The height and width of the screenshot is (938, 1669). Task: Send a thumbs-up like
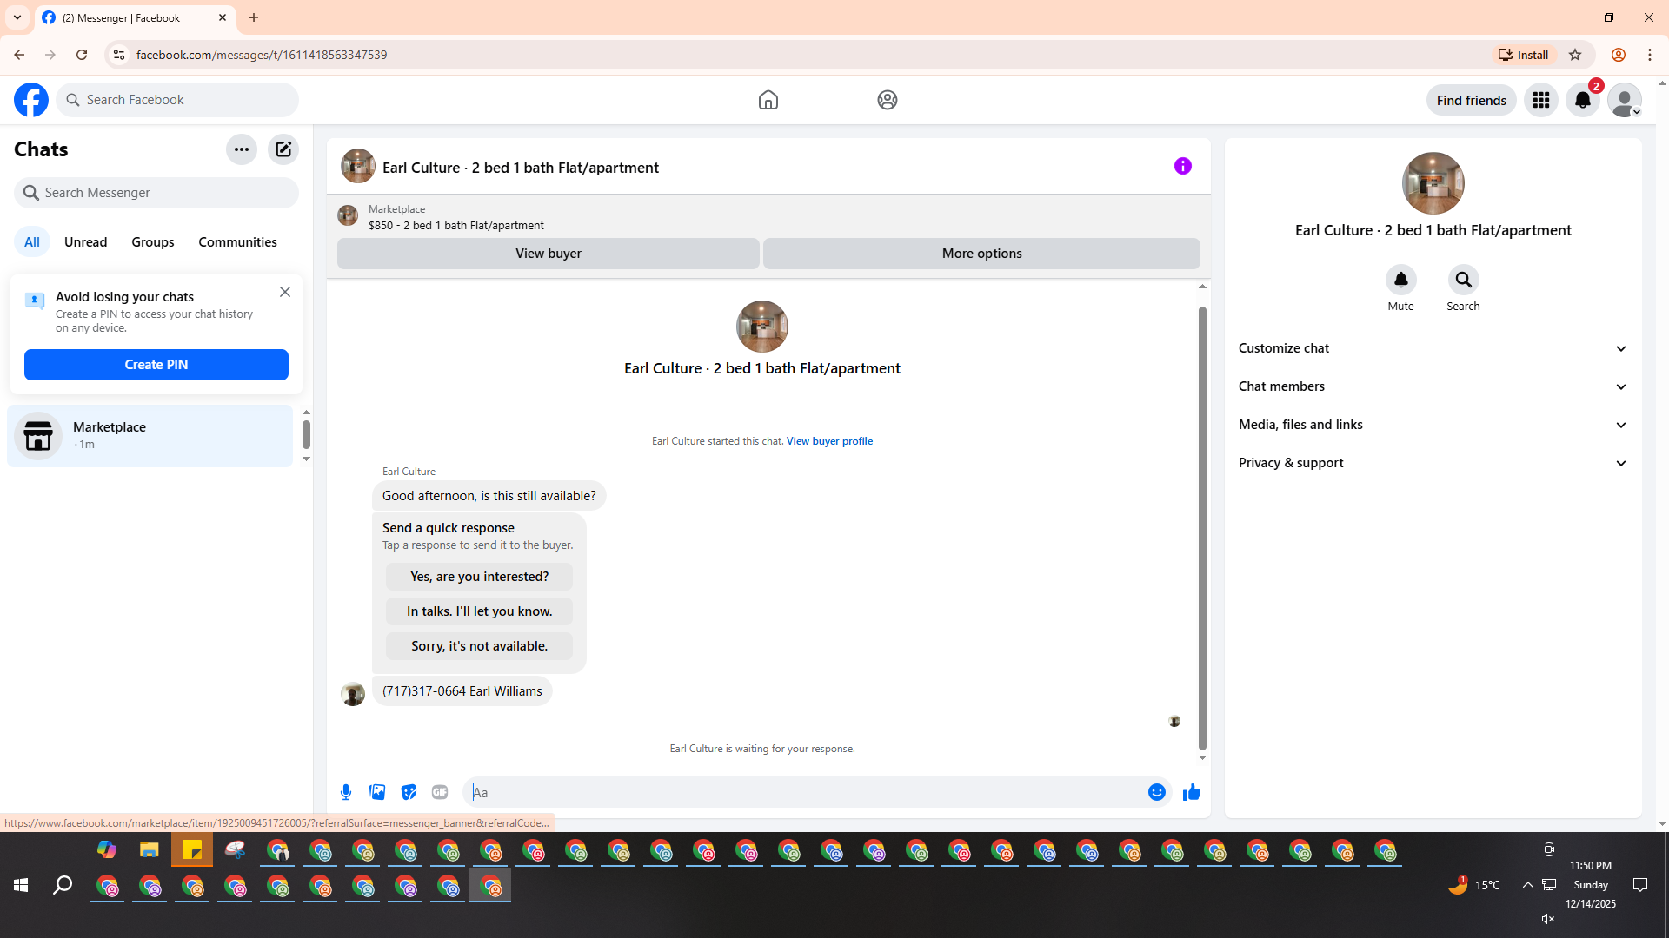pyautogui.click(x=1192, y=792)
